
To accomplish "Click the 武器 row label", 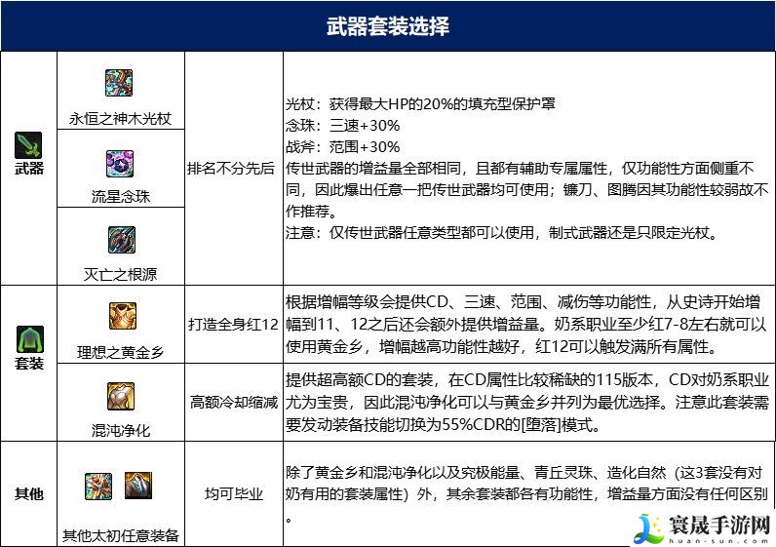I will pos(28,169).
